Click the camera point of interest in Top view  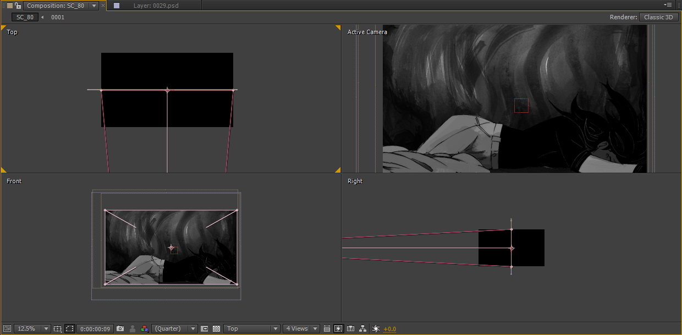[x=167, y=90]
